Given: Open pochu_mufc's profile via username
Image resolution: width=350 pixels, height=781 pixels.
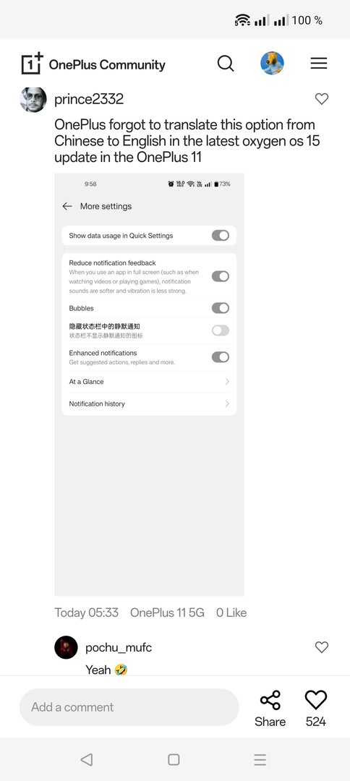Looking at the screenshot, I should pyautogui.click(x=119, y=647).
